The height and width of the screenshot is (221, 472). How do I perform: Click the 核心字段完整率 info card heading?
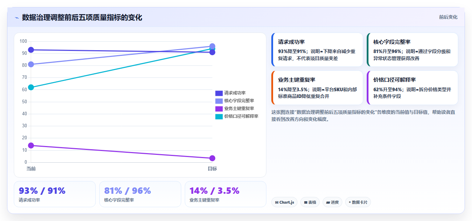tap(392, 42)
